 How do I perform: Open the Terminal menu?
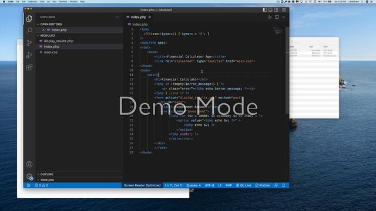pyautogui.click(x=63, y=1)
